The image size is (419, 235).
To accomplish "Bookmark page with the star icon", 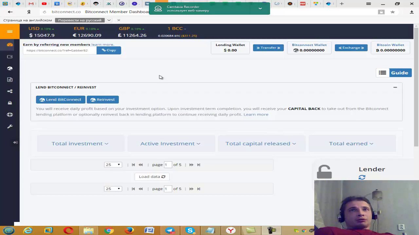I will (392, 12).
